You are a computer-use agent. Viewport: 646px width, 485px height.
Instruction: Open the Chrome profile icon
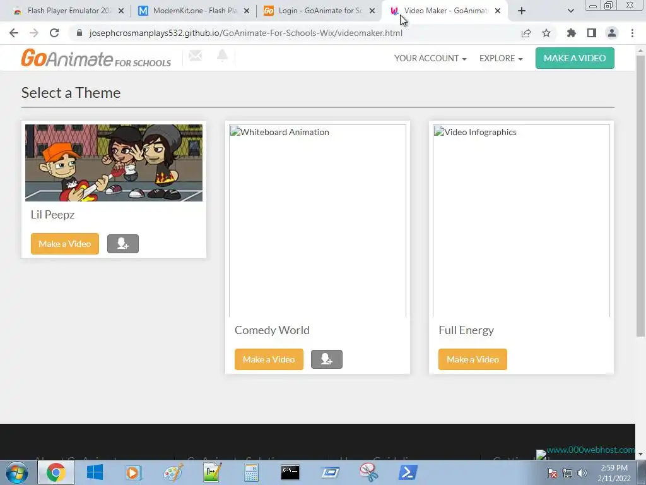tap(612, 33)
